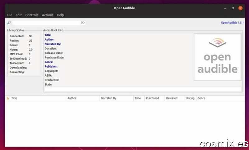Open the OpenAudible 1.5.1 version link

click(x=232, y=23)
